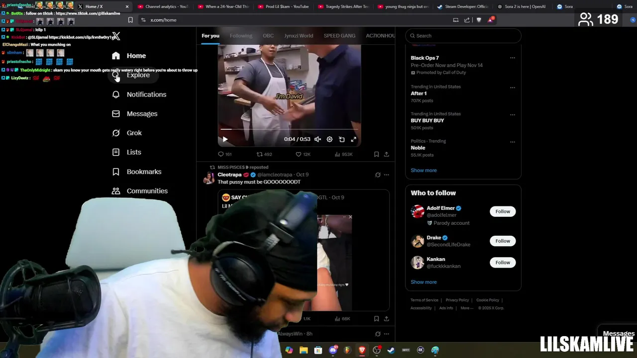Open OBS Studio from the taskbar
Image resolution: width=637 pixels, height=358 pixels.
377,350
